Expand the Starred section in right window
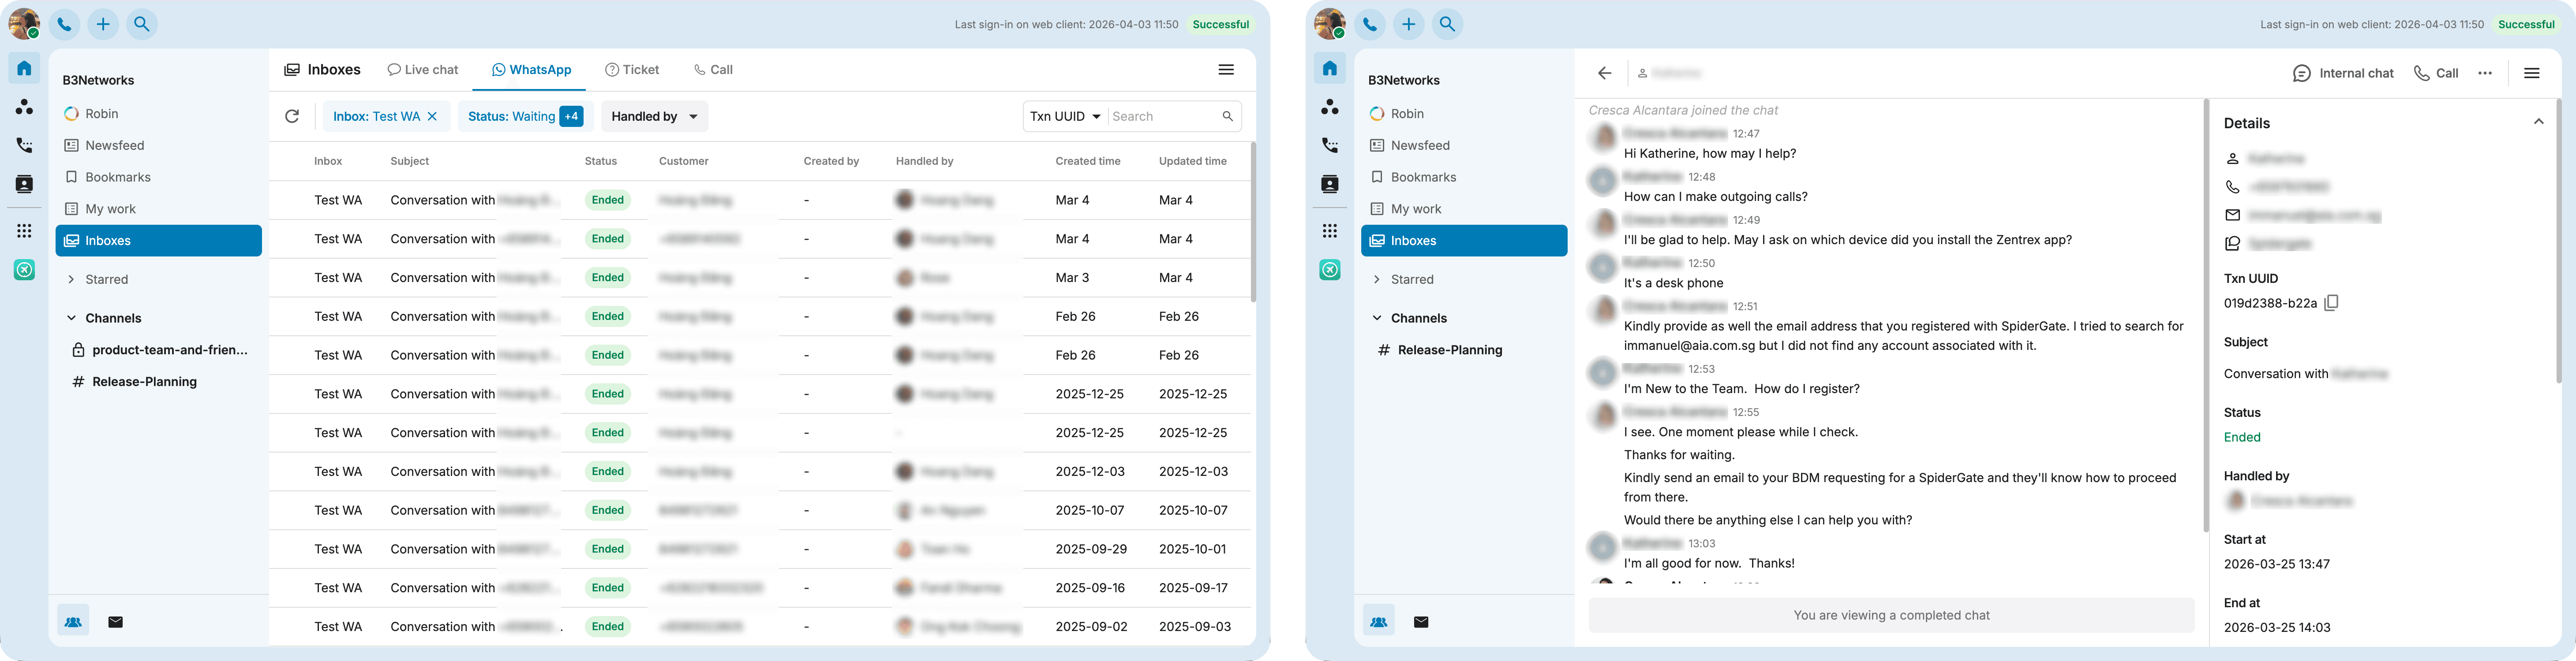The width and height of the screenshot is (2576, 661). (x=1377, y=279)
